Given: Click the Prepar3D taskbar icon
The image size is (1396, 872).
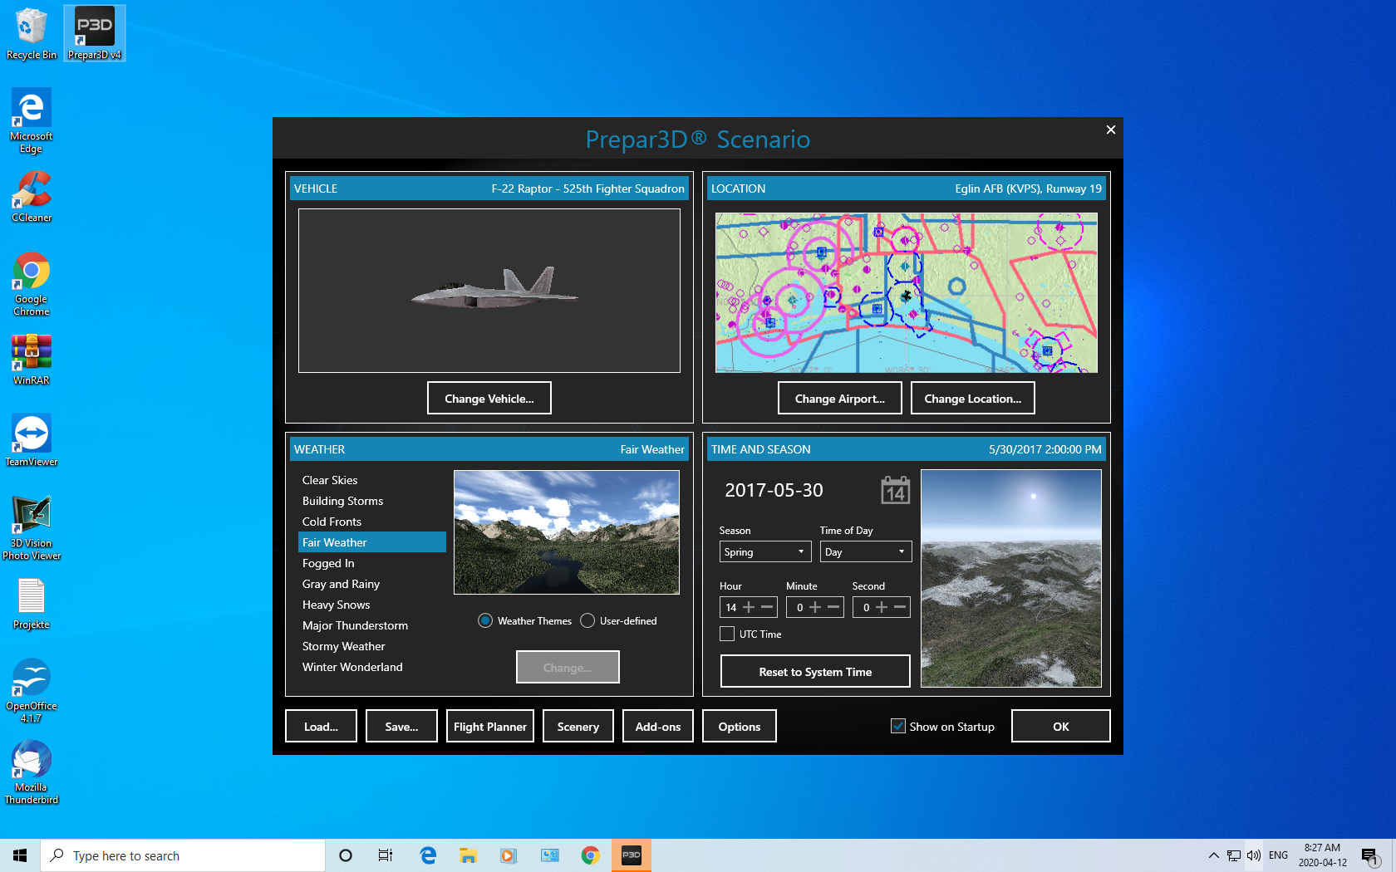Looking at the screenshot, I should click(x=632, y=855).
